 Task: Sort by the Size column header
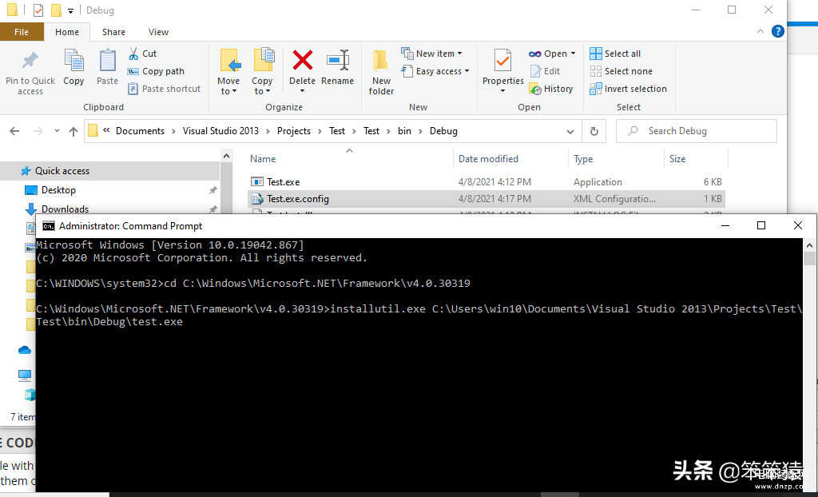pyautogui.click(x=677, y=159)
